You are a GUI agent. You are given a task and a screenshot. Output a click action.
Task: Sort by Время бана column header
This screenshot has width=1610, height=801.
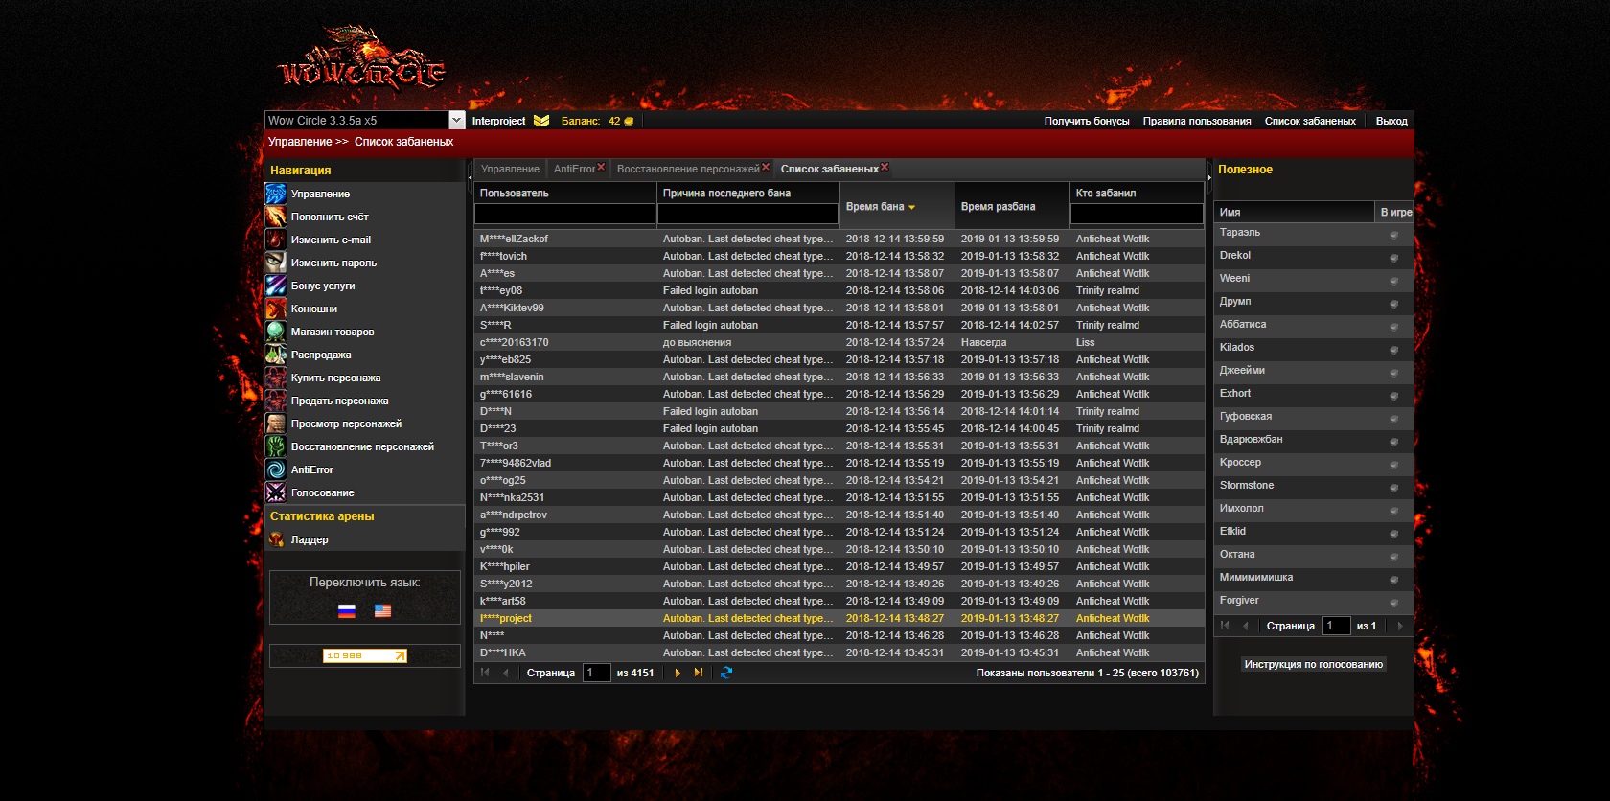[875, 207]
